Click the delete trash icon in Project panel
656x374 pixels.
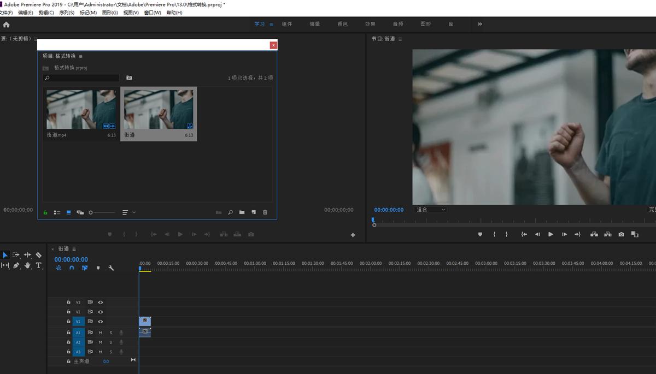pos(265,212)
